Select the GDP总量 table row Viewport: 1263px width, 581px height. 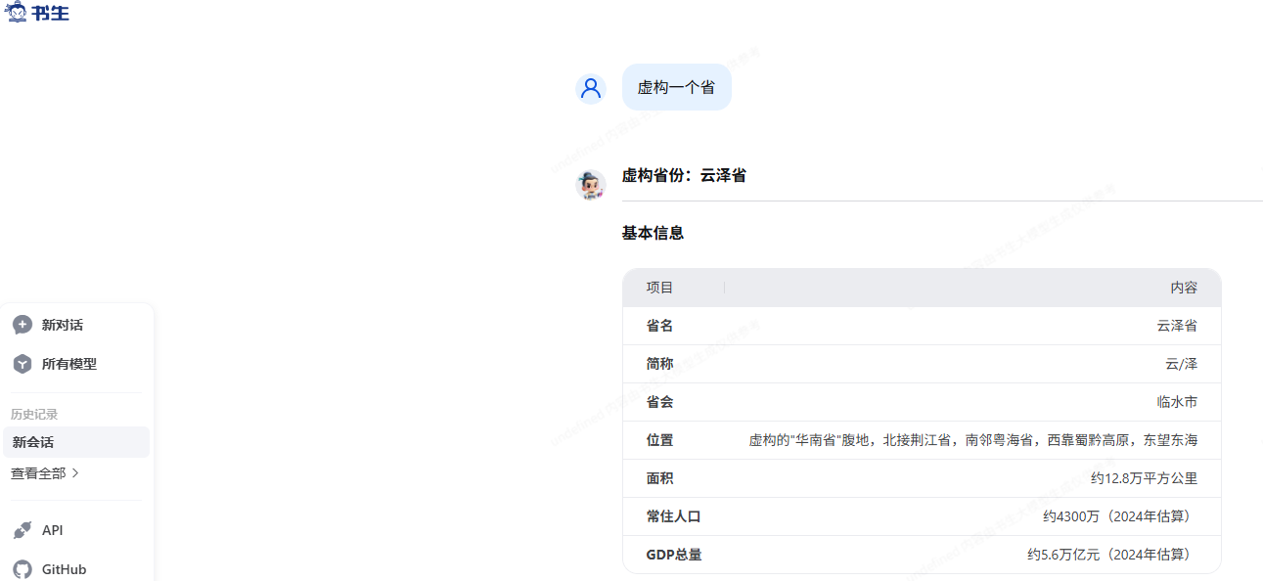pyautogui.click(x=922, y=555)
